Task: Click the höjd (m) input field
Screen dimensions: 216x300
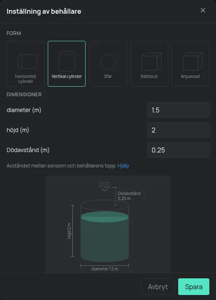Action: tap(178, 130)
